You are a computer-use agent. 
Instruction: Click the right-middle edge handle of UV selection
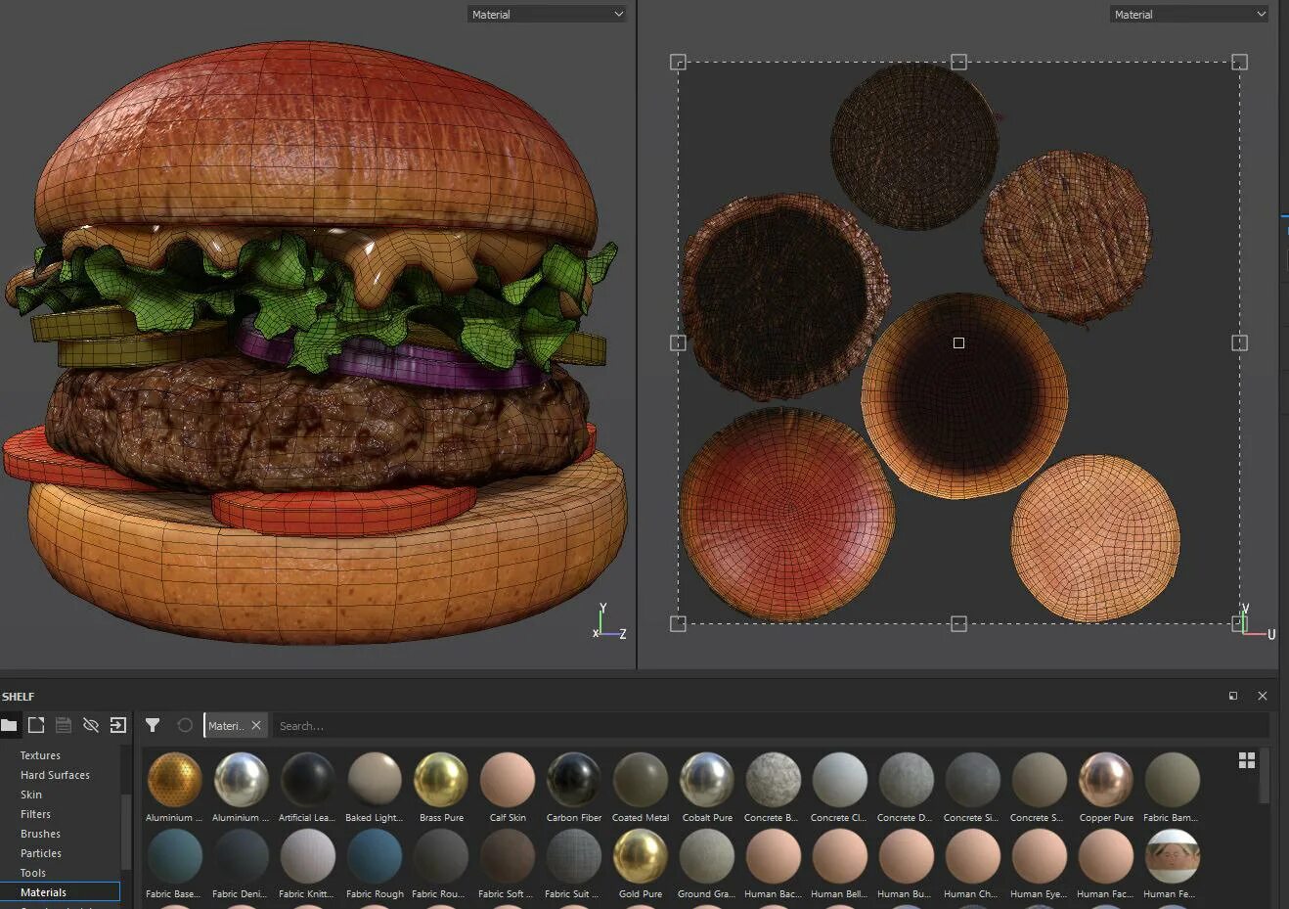pyautogui.click(x=1239, y=342)
